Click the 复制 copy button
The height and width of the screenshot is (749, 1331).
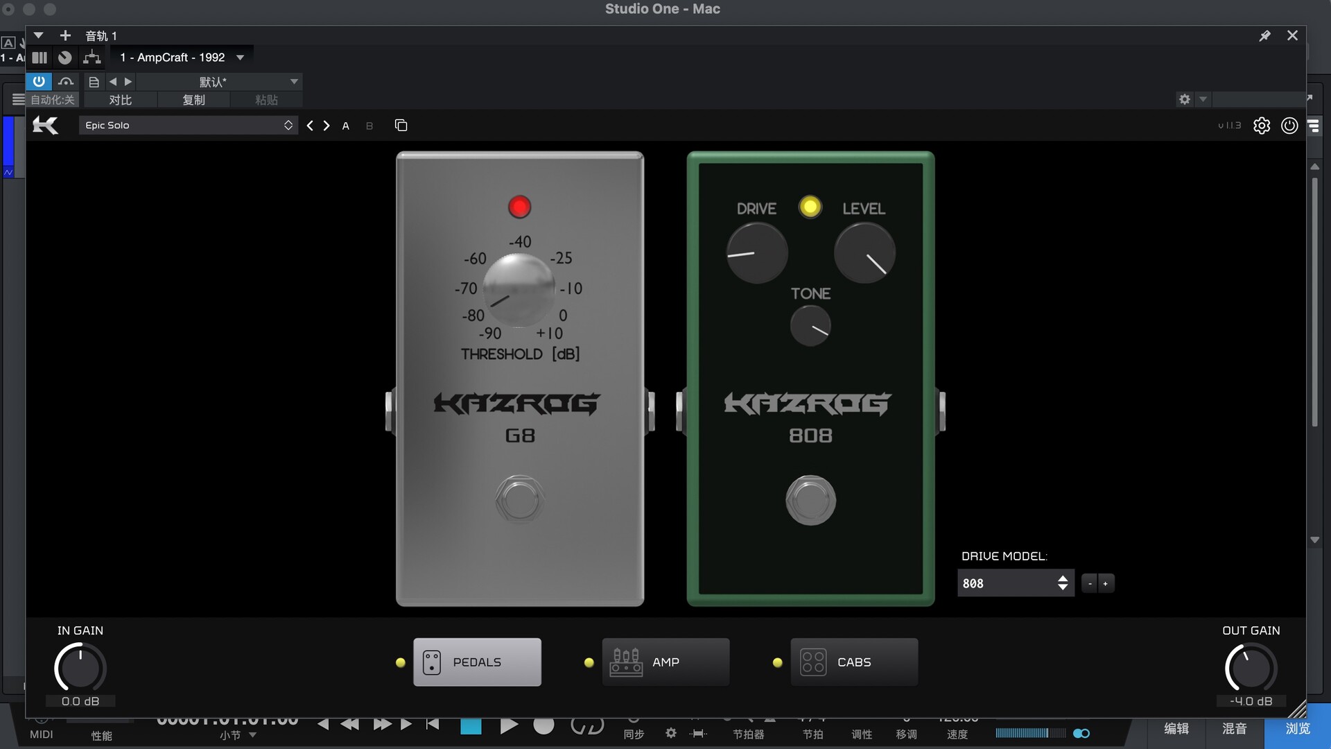pyautogui.click(x=193, y=100)
